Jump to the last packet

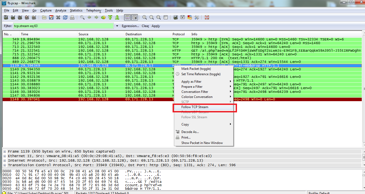(117, 18)
